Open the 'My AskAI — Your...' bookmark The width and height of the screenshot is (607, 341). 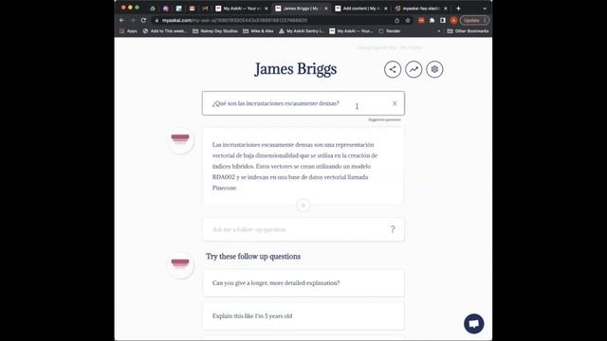tap(352, 31)
